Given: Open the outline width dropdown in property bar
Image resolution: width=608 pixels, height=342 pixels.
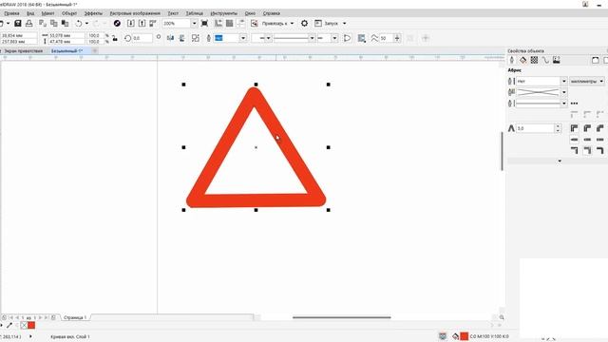Looking at the screenshot, I should [x=243, y=38].
